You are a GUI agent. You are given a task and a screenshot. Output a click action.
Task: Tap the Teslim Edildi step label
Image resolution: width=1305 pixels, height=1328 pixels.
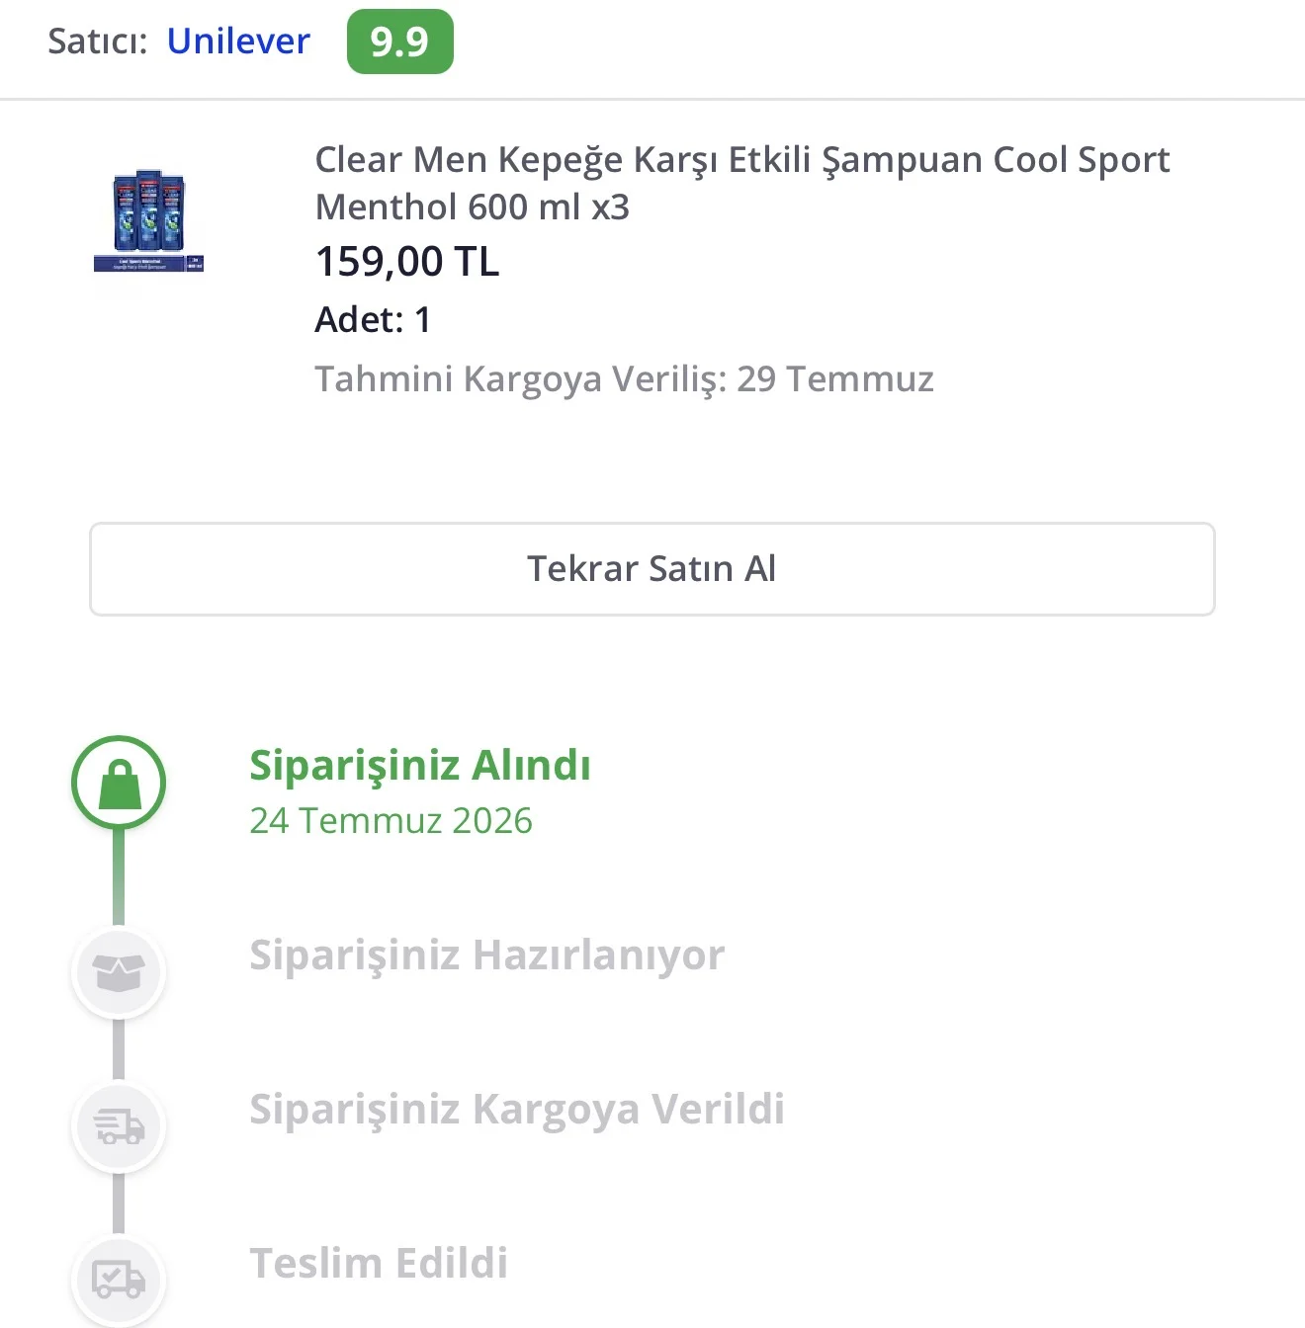[379, 1263]
